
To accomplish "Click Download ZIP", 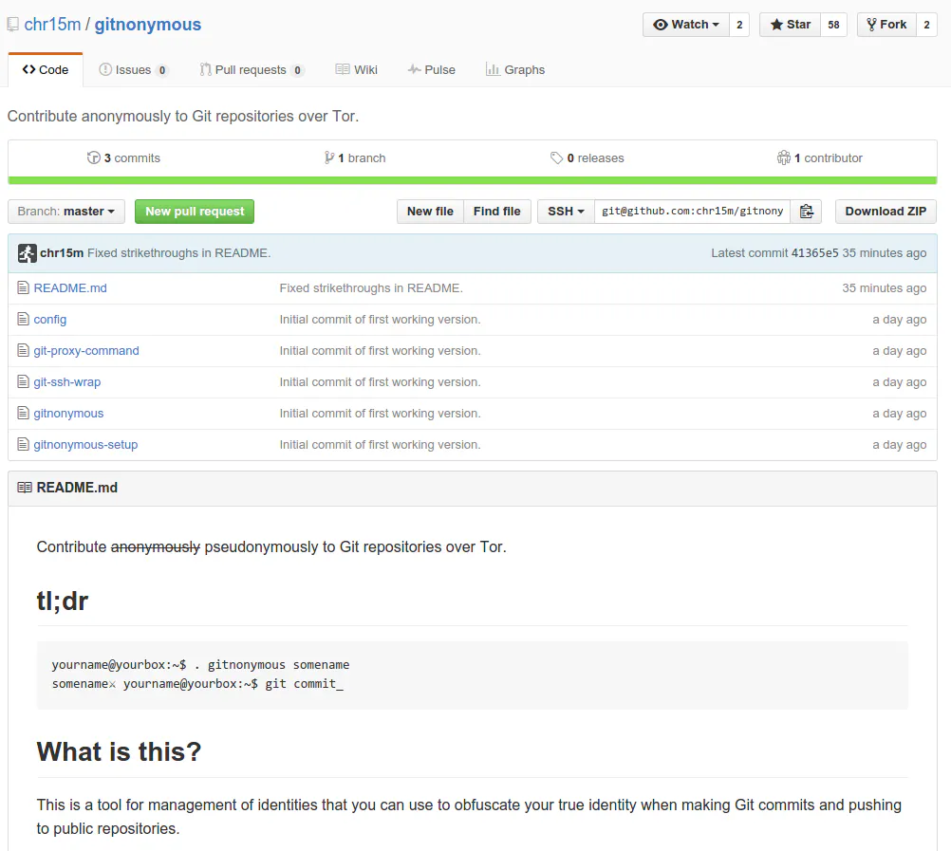I will click(886, 212).
